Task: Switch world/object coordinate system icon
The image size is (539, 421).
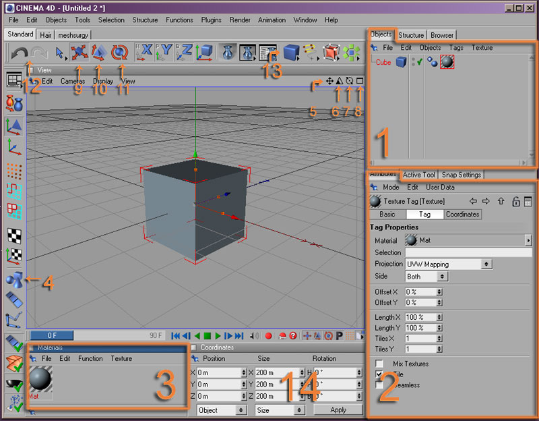Action: click(204, 53)
